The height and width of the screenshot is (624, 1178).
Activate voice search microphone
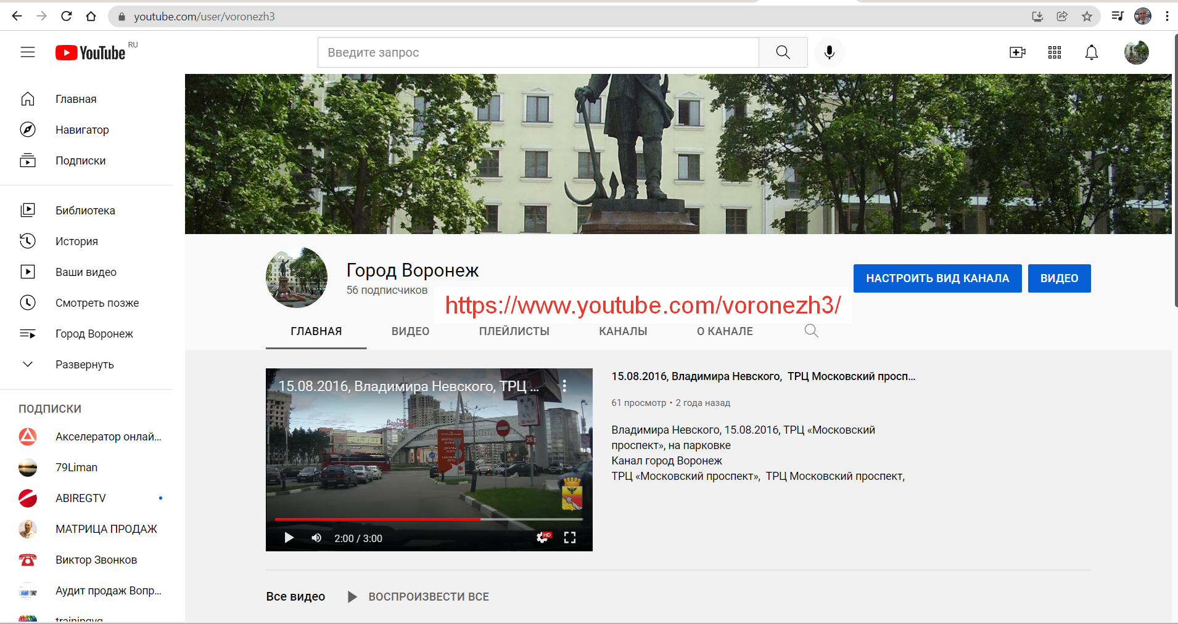pyautogui.click(x=830, y=52)
